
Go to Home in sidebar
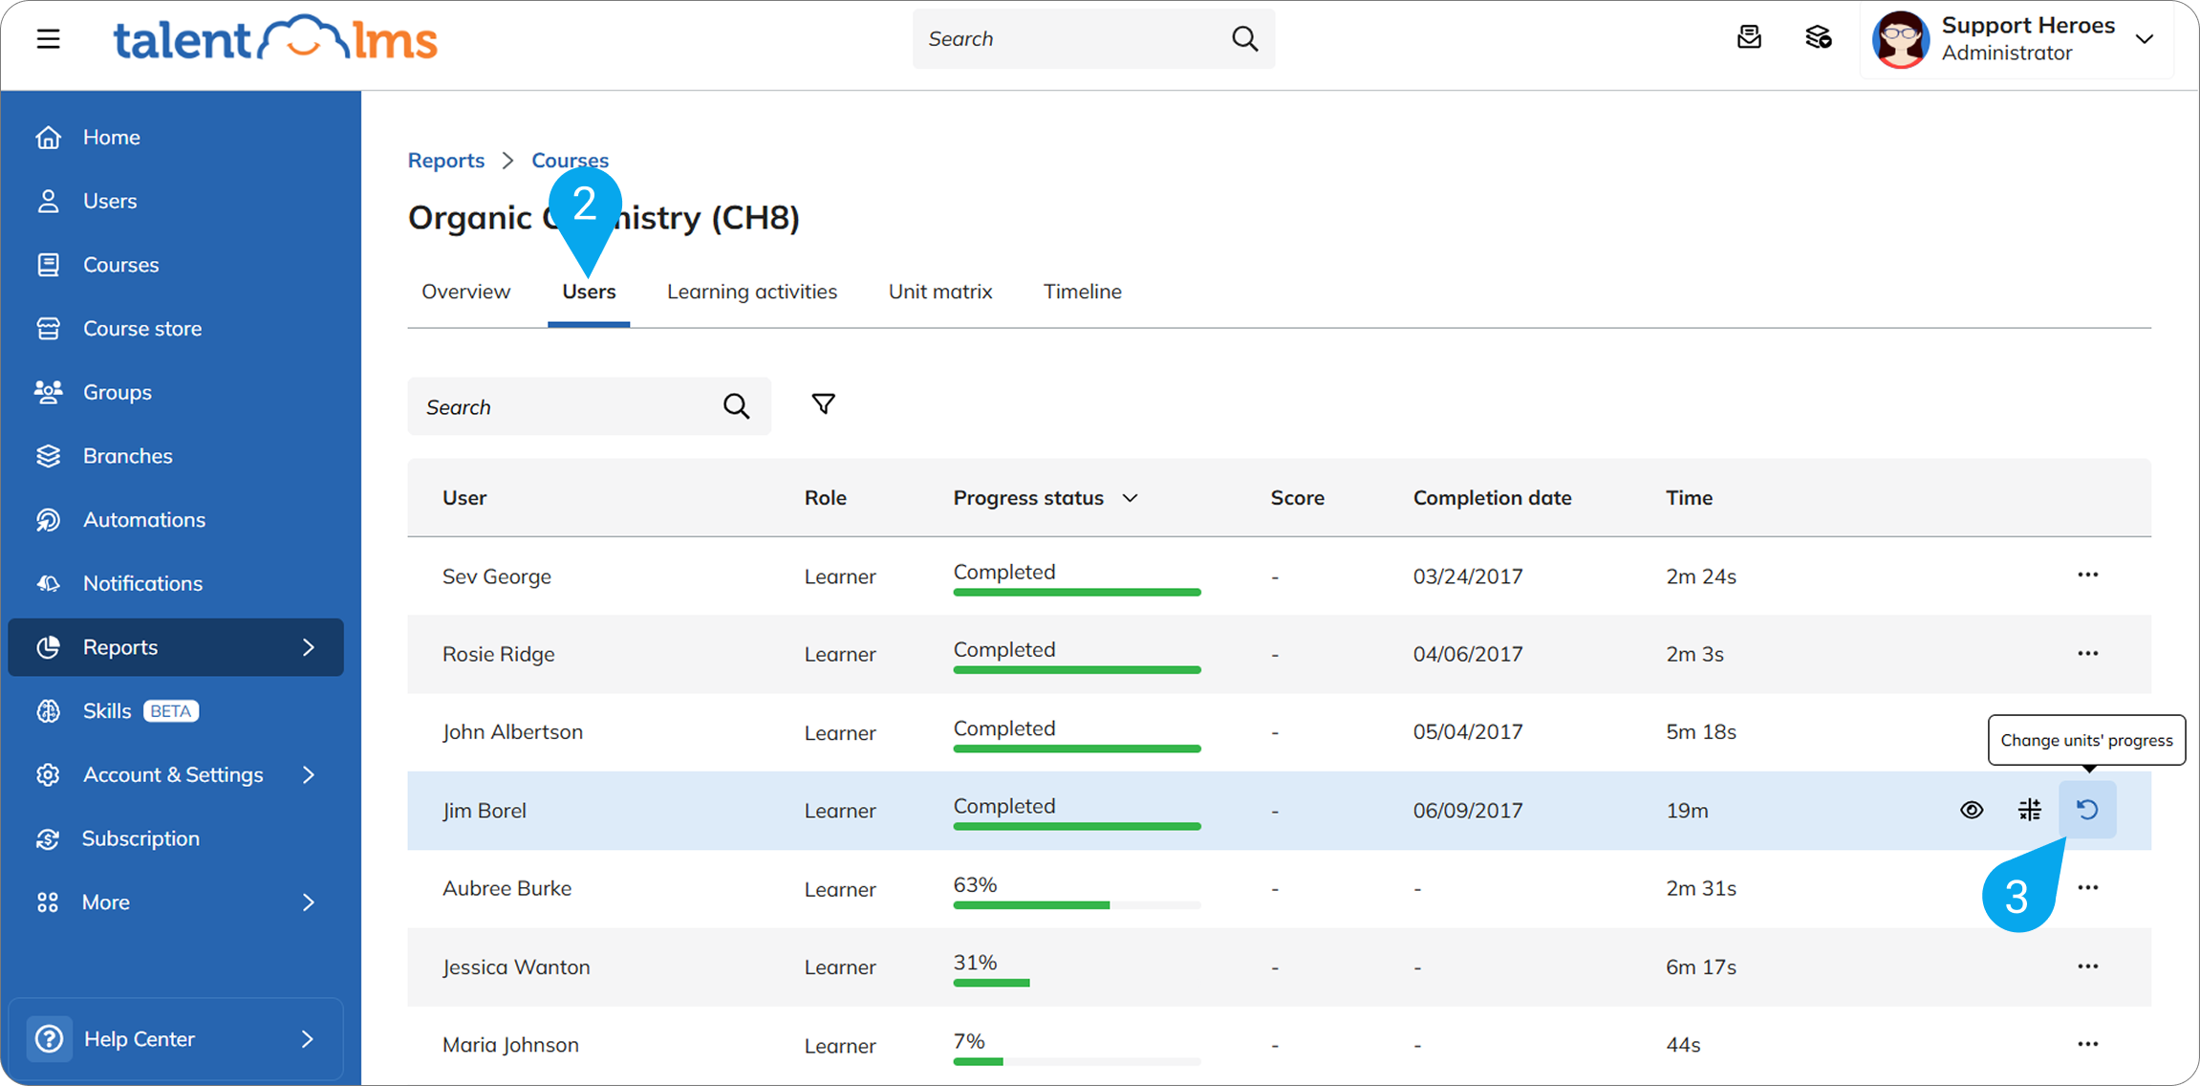(x=111, y=137)
